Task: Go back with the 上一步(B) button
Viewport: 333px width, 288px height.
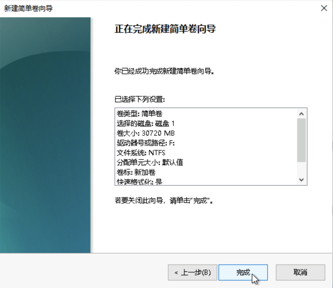Action: tap(192, 272)
